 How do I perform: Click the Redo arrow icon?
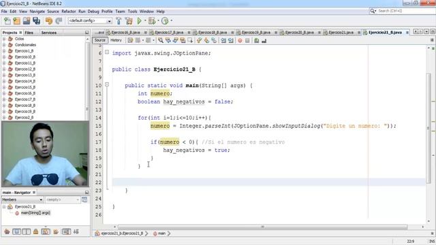(x=59, y=21)
